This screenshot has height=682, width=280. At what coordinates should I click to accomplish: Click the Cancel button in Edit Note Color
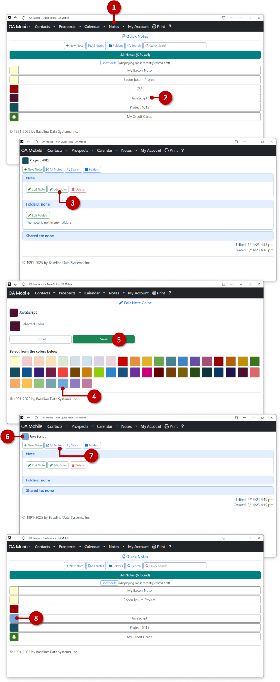[x=40, y=339]
